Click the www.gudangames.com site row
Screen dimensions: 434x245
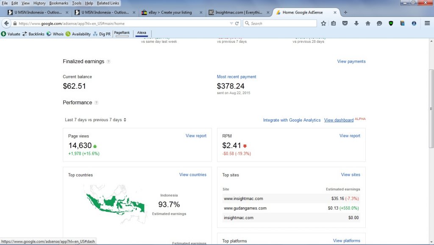tap(291, 208)
